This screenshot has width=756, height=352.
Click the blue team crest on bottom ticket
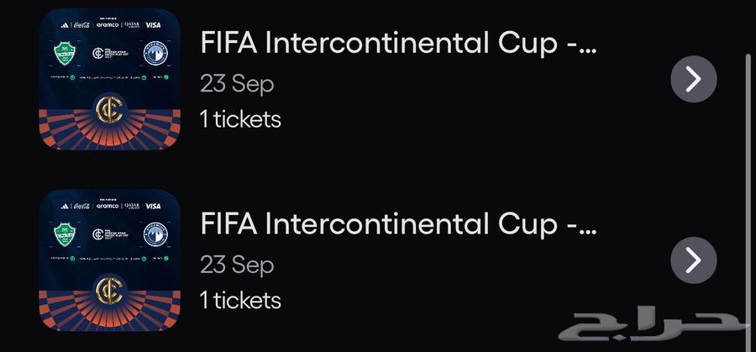(154, 234)
